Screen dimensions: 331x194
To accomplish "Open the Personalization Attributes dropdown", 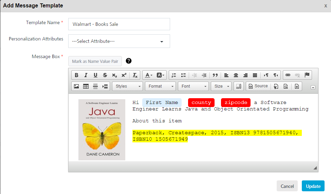I will 119,41.
